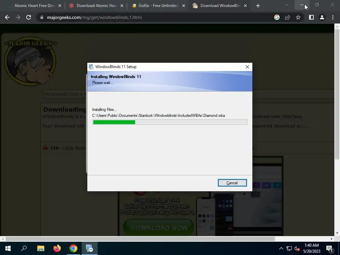Viewport: 340px width, 255px height.
Task: Click the scroll right arrow
Action: 332,239
